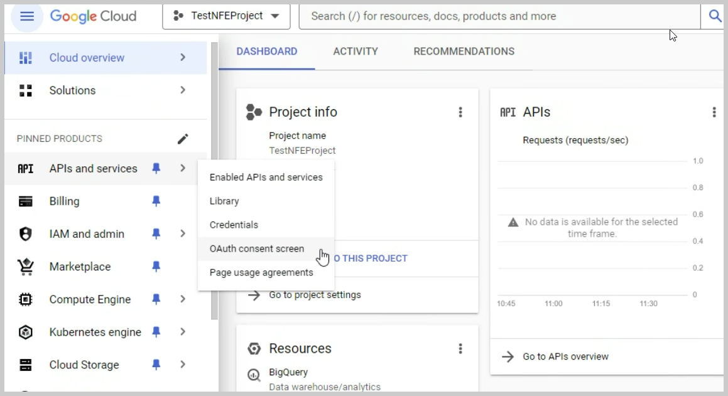Screen dimensions: 728x396
Task: Click Go to APIs overview link
Action: coord(565,356)
